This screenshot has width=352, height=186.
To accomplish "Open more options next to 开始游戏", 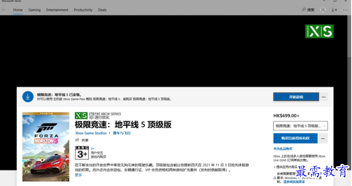I will pyautogui.click(x=323, y=97).
